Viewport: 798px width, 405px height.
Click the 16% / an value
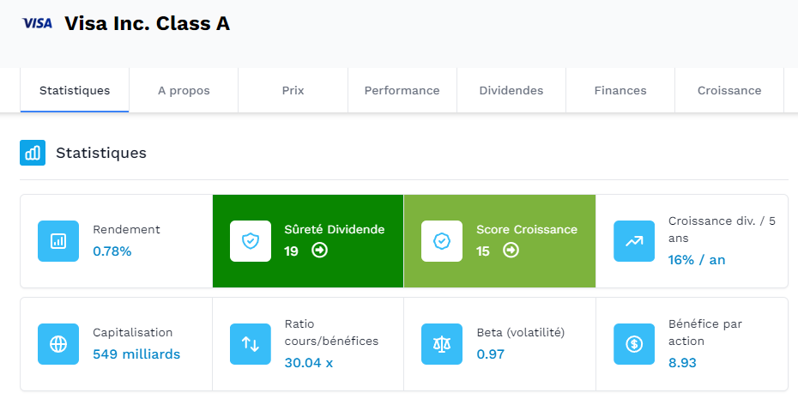[697, 260]
